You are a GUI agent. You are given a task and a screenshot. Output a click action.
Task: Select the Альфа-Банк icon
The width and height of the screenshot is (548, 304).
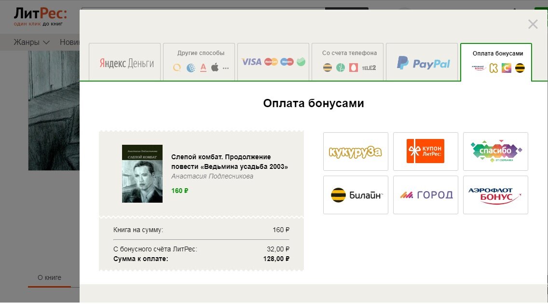[204, 68]
